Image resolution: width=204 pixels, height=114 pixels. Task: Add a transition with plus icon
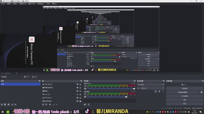156,91
